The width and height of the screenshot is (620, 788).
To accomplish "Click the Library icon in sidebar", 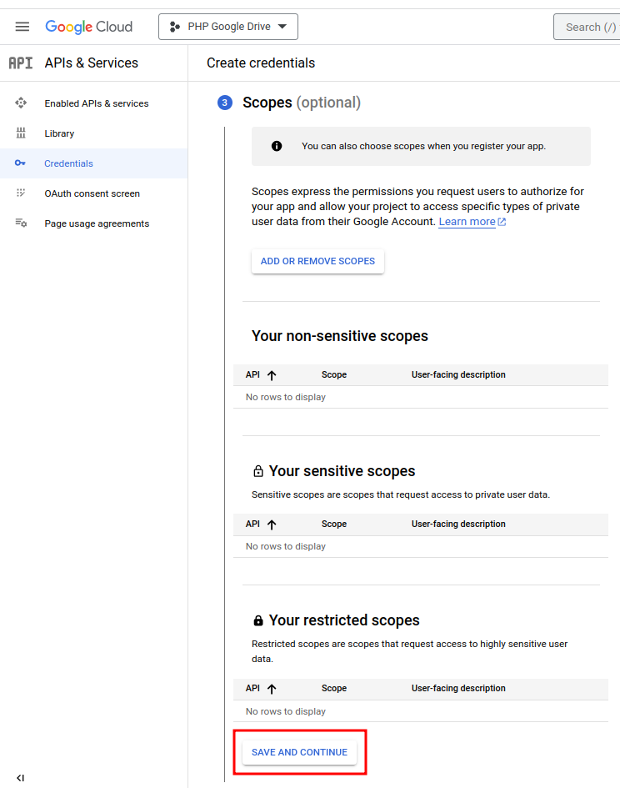I will 21,133.
